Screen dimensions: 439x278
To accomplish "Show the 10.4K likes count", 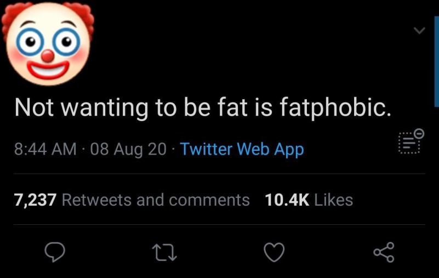I will coord(287,200).
